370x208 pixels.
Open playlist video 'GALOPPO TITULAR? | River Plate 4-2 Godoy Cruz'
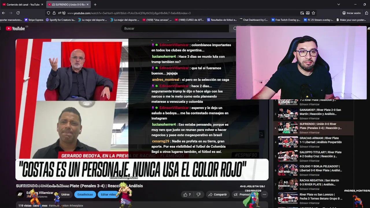point(314,156)
